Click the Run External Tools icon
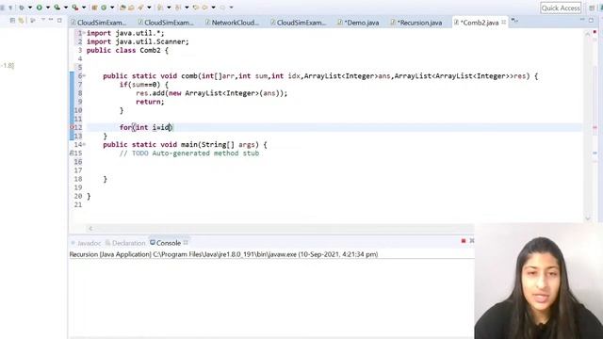 [75, 8]
